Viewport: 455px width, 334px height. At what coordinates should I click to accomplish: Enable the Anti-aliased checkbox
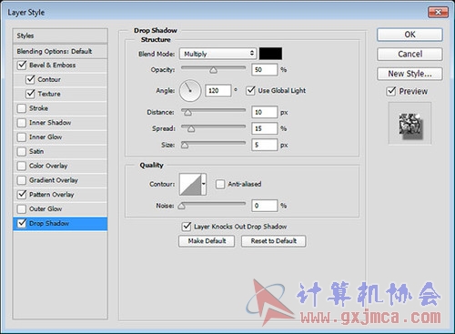click(220, 184)
